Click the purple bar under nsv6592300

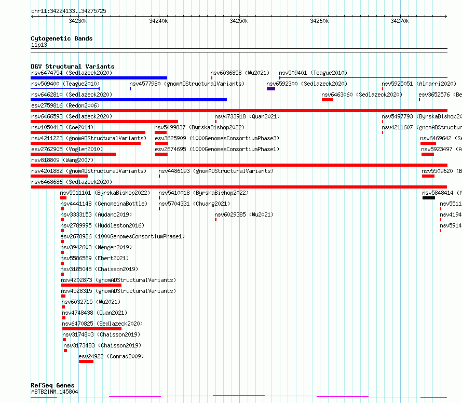[271, 89]
